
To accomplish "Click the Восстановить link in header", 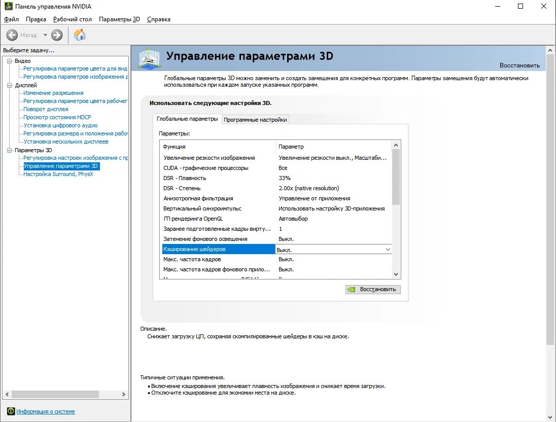I will point(519,65).
